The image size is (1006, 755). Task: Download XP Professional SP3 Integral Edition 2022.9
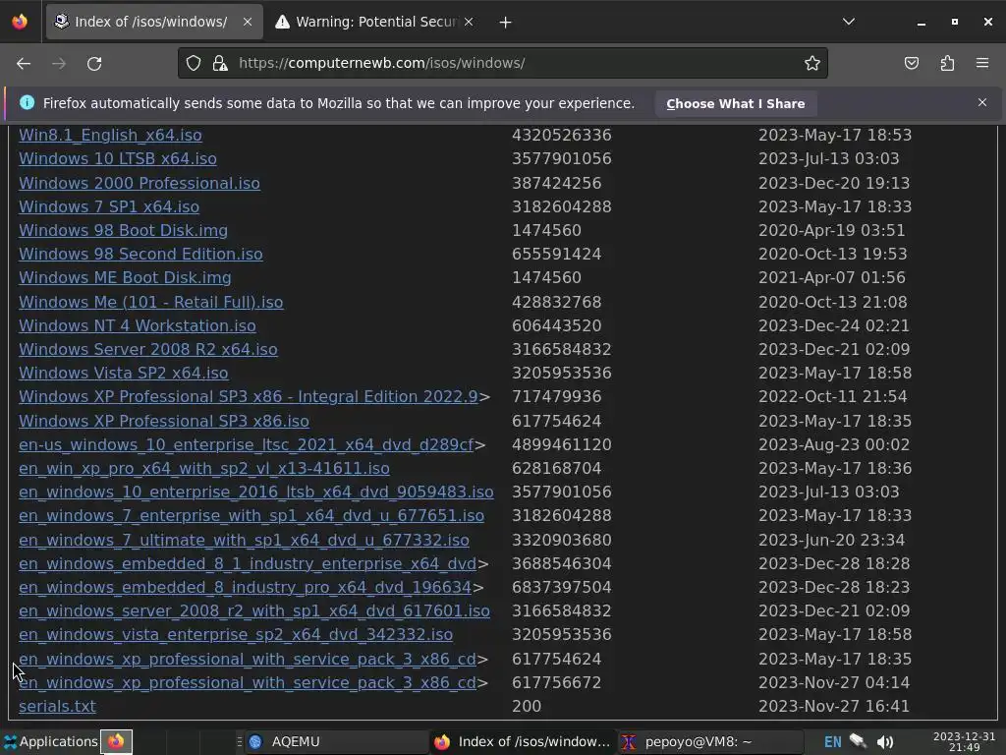point(249,397)
